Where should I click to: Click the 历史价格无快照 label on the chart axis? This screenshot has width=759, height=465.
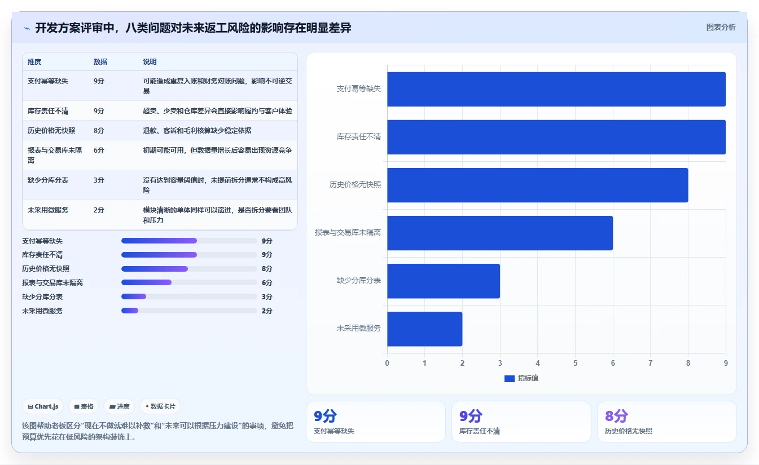[356, 185]
